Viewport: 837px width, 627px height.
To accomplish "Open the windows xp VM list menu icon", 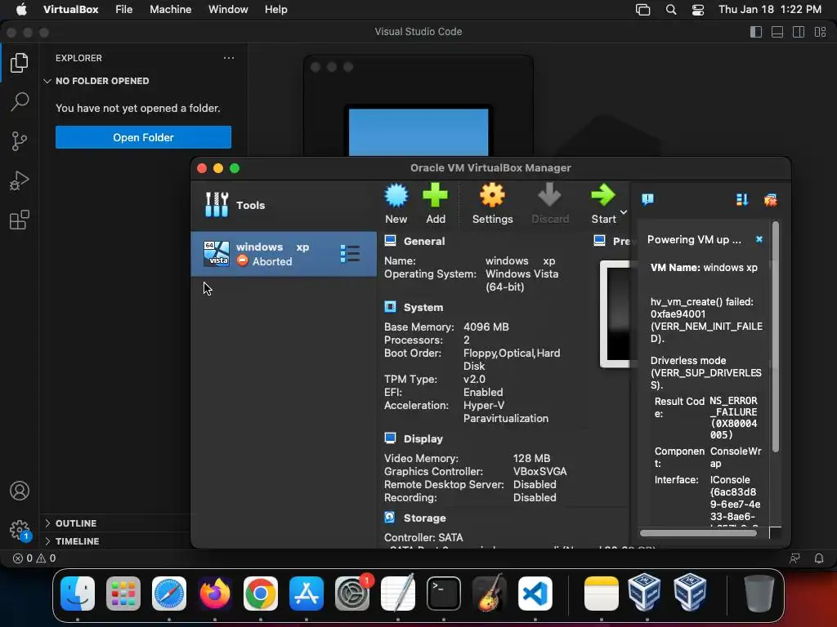I will (x=350, y=254).
